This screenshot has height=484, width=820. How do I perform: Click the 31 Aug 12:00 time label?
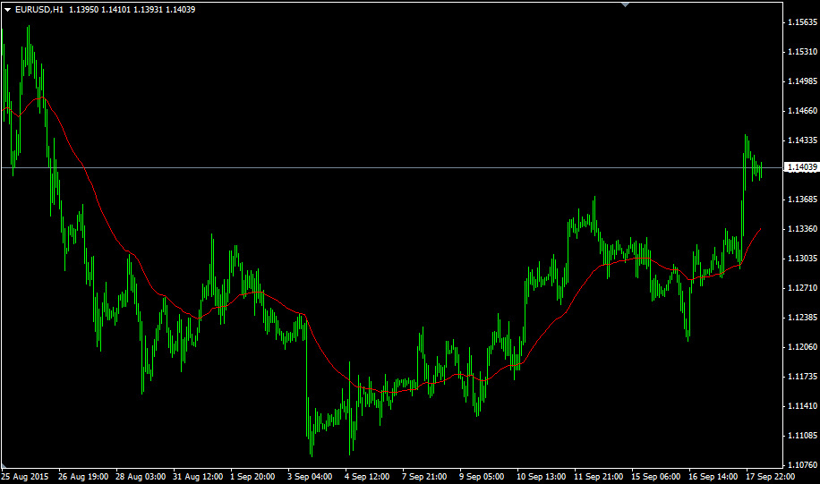click(198, 477)
